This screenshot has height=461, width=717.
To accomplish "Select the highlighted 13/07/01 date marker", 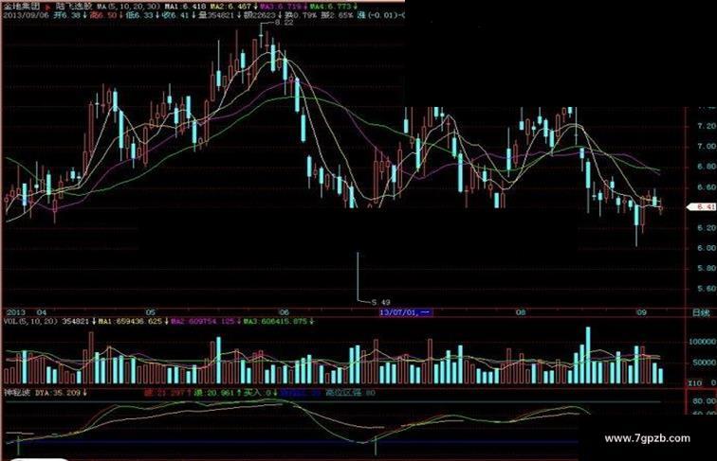I will (x=405, y=312).
